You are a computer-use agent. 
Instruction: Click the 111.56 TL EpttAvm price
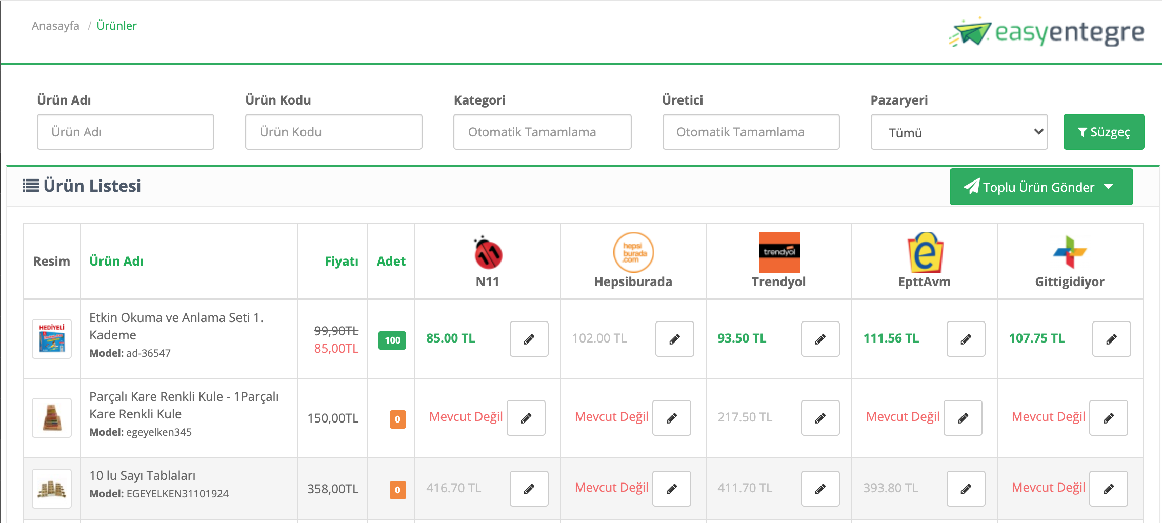coord(891,338)
